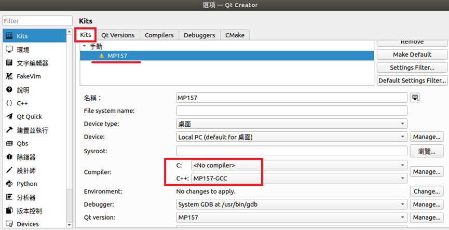Viewport: 449px width, 230px height.
Task: Open the 環境 monitor icon in sidebar
Action: click(x=9, y=49)
